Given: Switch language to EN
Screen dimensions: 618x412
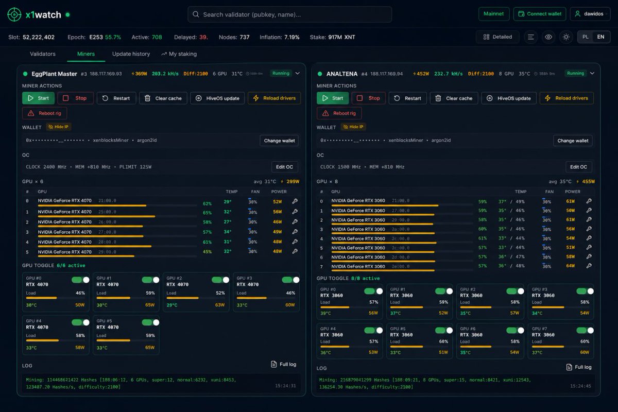Looking at the screenshot, I should point(600,37).
